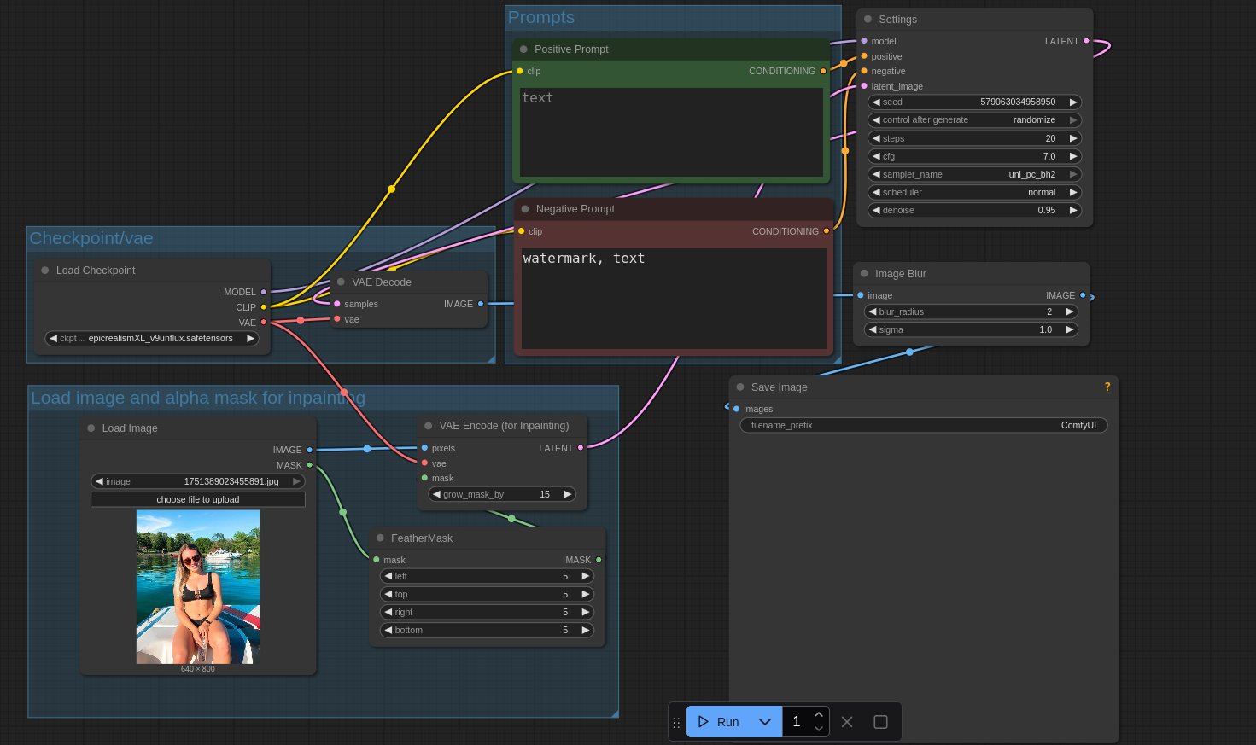The height and width of the screenshot is (745, 1256).
Task: Decrease steps with left arrow
Action: (876, 138)
